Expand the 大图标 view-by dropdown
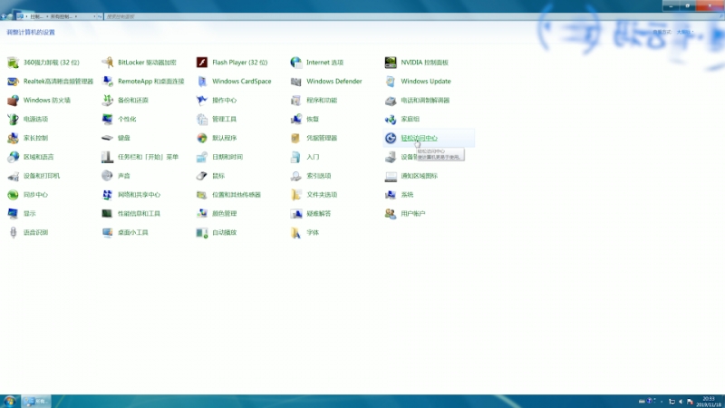The width and height of the screenshot is (725, 408). [x=686, y=32]
